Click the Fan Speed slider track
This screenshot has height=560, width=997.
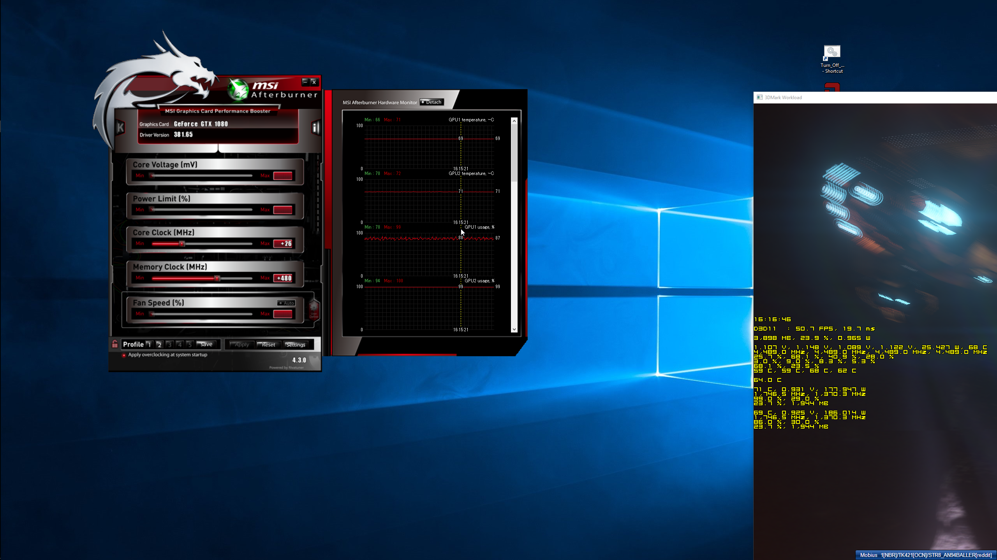202,314
